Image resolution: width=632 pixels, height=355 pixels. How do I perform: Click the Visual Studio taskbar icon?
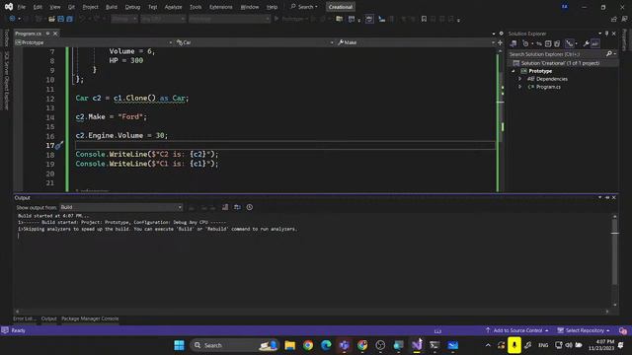click(x=417, y=345)
